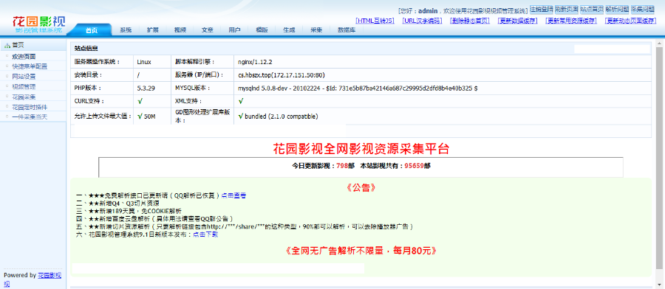The width and height of the screenshot is (665, 289).
Task: Click the 更新常用资源缓存 link
Action: 571,21
